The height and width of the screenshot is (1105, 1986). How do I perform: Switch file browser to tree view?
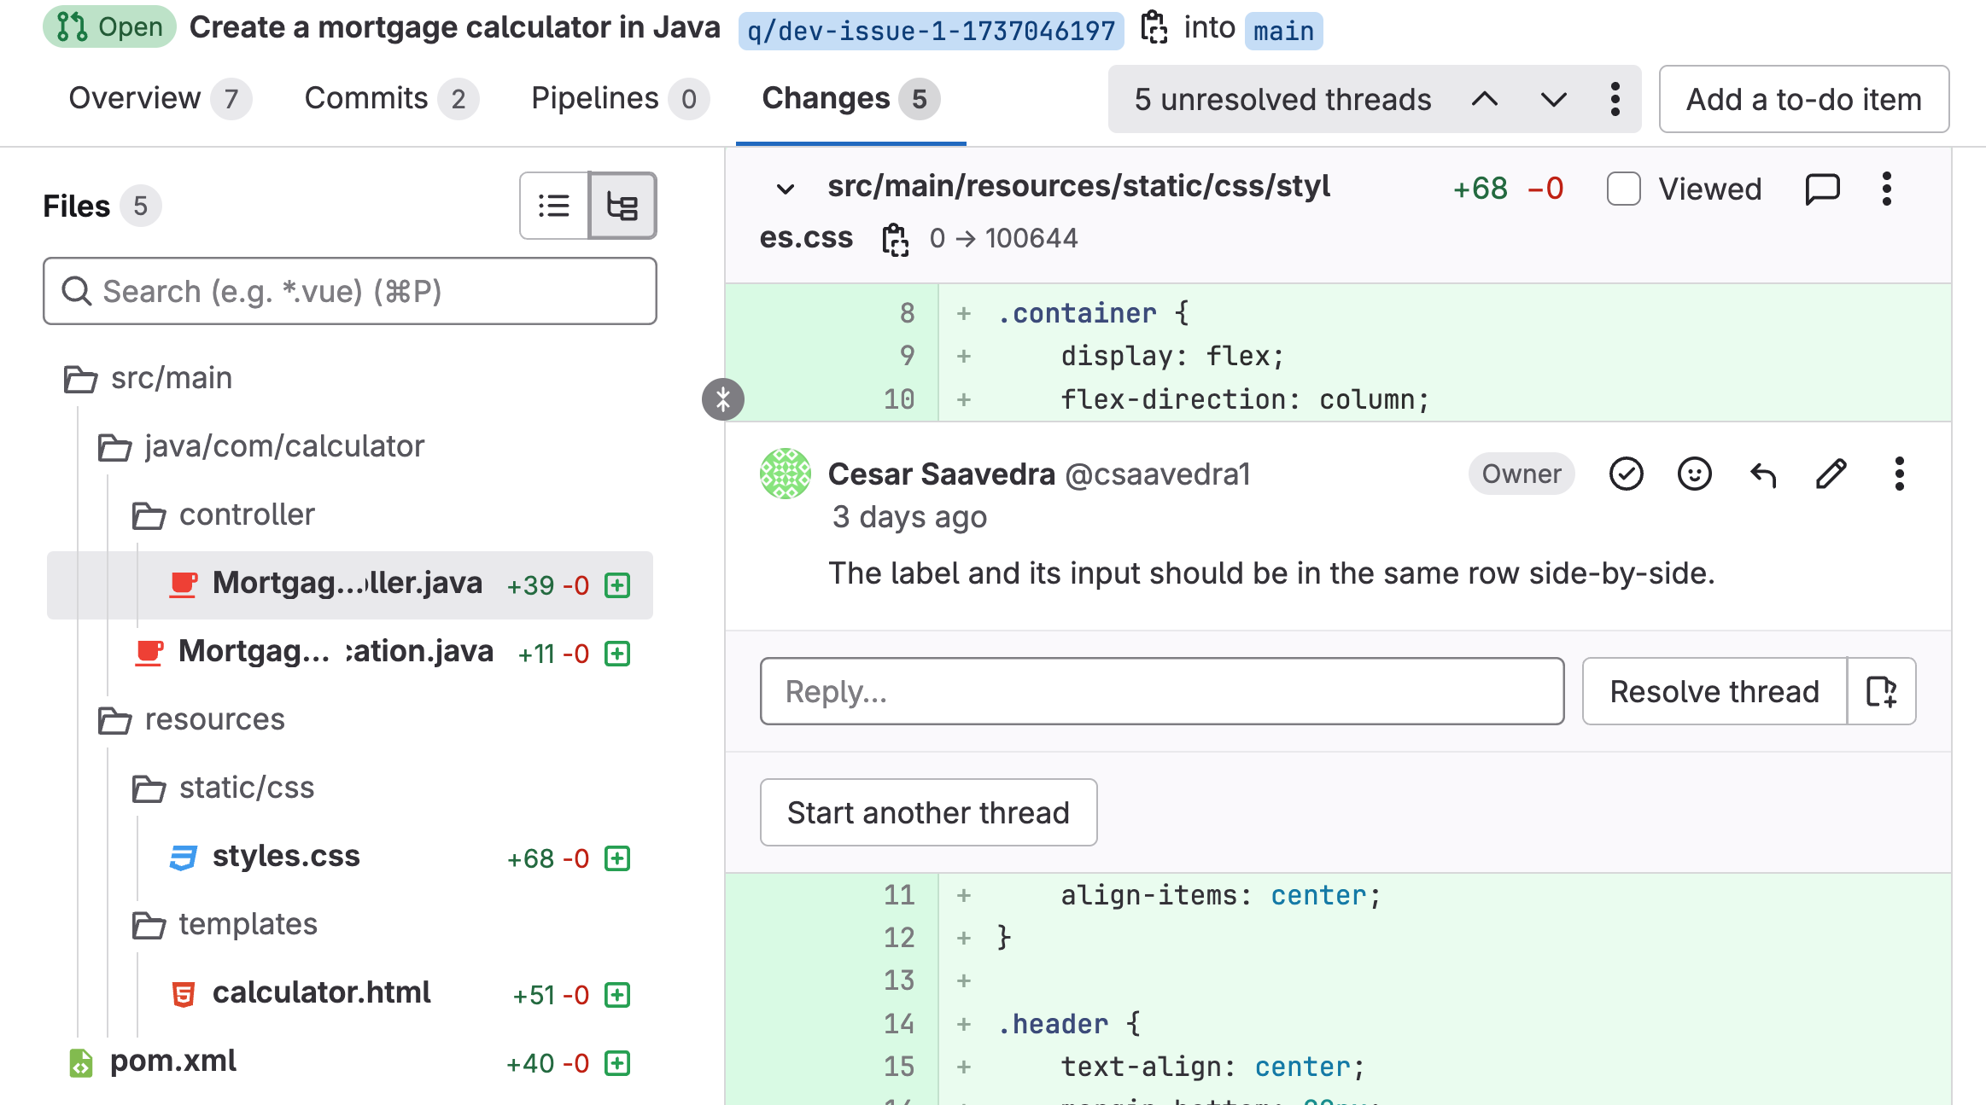point(622,206)
